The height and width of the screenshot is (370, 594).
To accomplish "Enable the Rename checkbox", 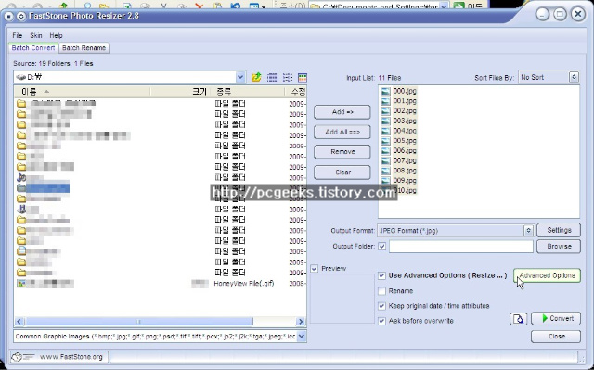I will click(381, 291).
